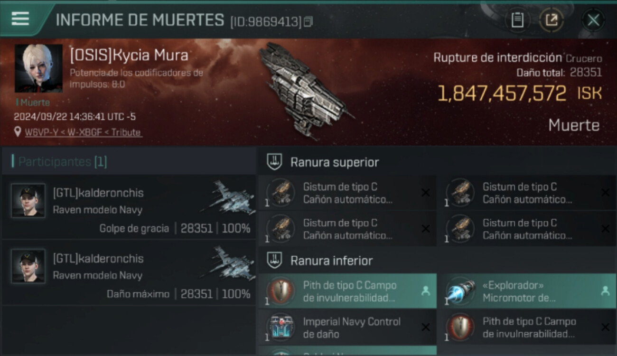The height and width of the screenshot is (356, 617).
Task: Open kalderonchis Daño máximo entry
Action: [129, 272]
